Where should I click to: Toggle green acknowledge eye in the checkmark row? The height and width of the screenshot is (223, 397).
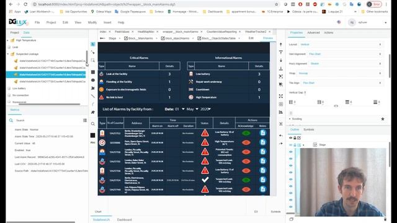246,180
